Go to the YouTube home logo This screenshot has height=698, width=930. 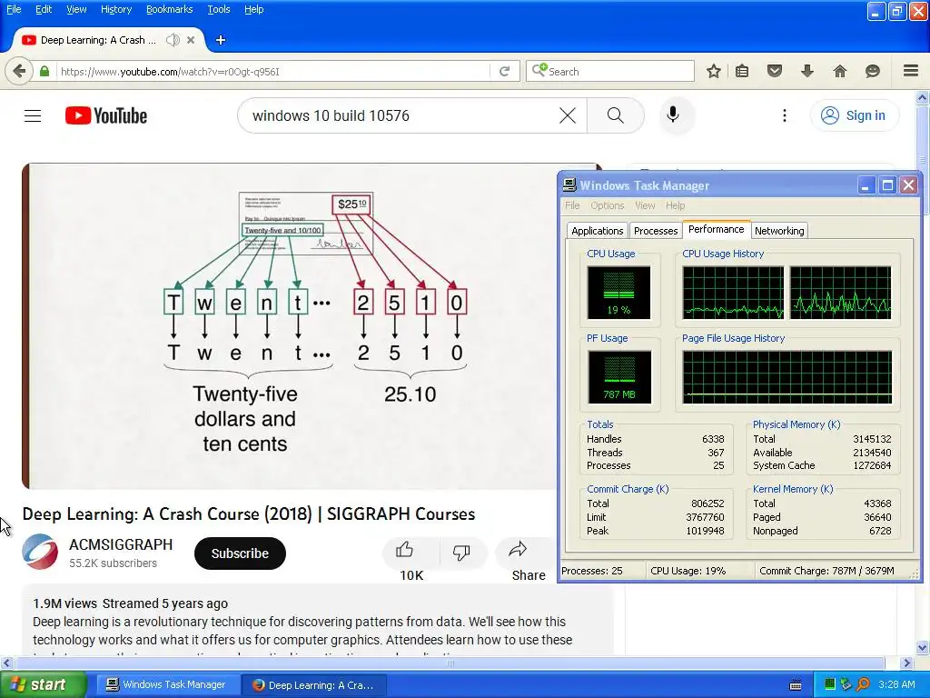click(x=106, y=115)
